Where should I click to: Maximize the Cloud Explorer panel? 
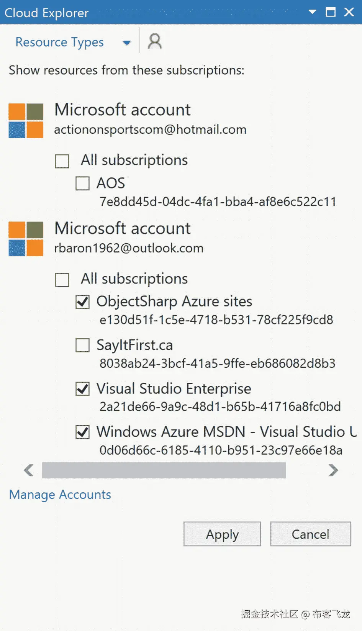pos(331,12)
